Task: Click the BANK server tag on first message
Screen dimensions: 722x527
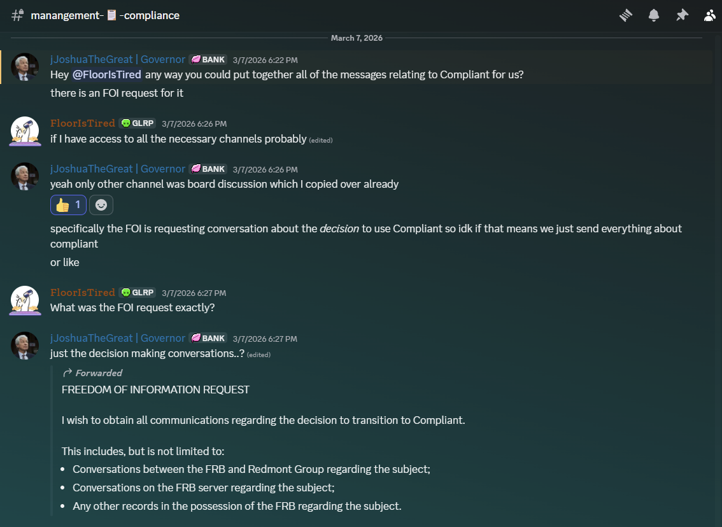Action: 208,60
